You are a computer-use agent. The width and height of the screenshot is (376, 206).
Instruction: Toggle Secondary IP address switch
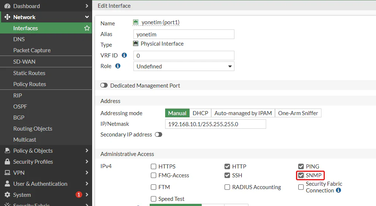[x=159, y=135]
